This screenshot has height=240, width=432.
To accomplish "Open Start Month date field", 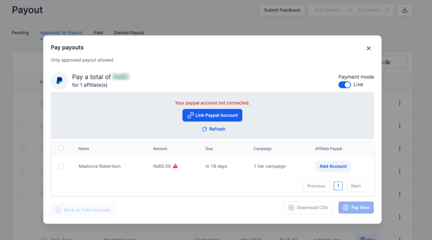I will point(327,10).
